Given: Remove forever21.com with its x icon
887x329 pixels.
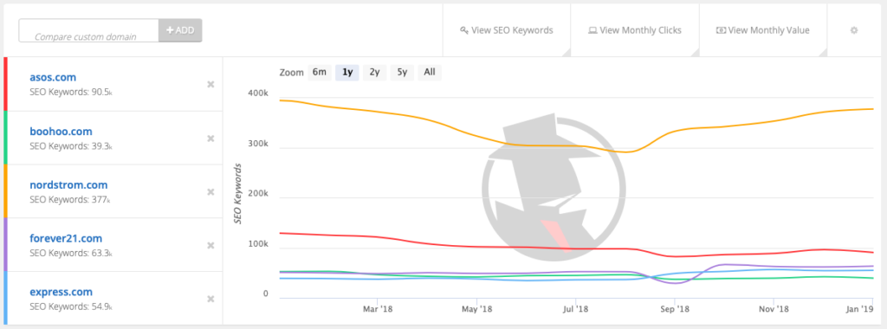Looking at the screenshot, I should (210, 245).
